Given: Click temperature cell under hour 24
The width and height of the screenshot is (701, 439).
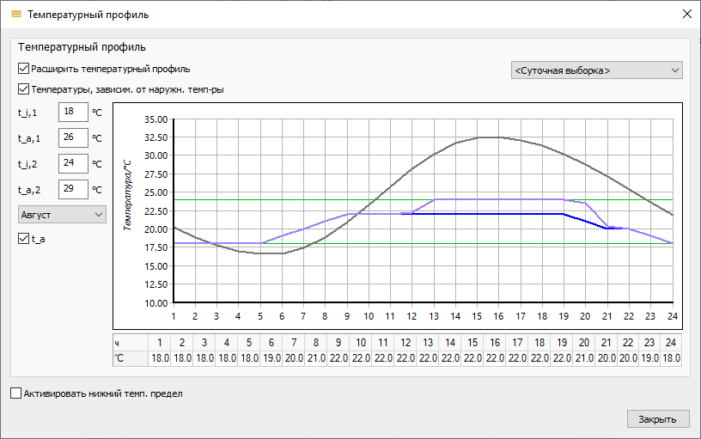Looking at the screenshot, I should tap(671, 358).
